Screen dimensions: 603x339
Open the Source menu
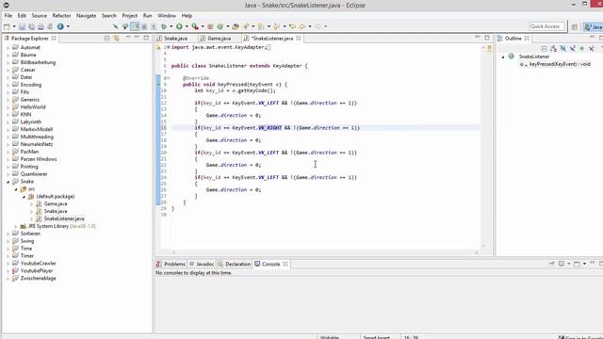(x=40, y=15)
